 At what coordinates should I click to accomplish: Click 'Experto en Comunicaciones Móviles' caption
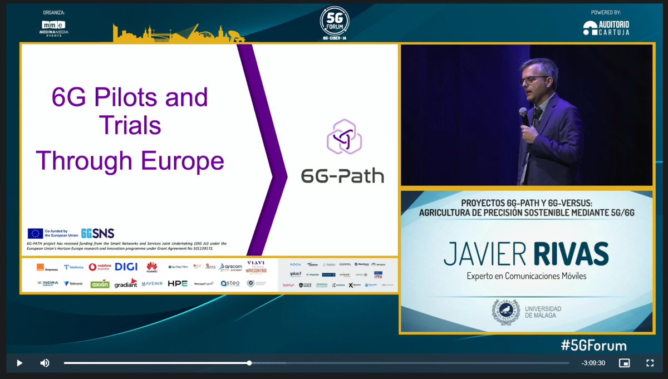coord(526,276)
